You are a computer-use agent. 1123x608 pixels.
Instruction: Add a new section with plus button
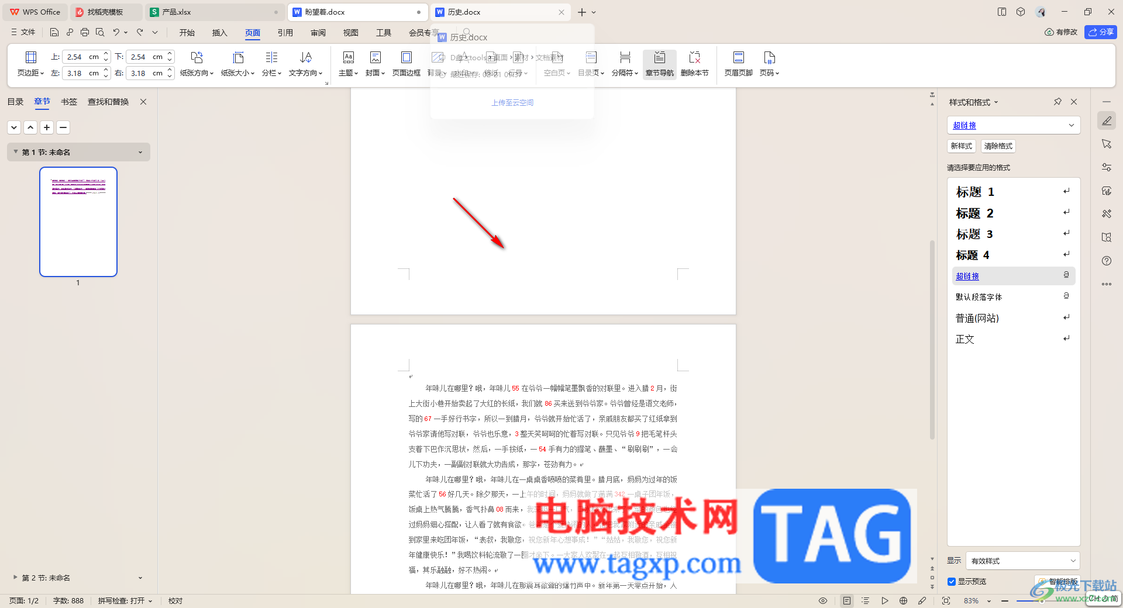coord(47,127)
